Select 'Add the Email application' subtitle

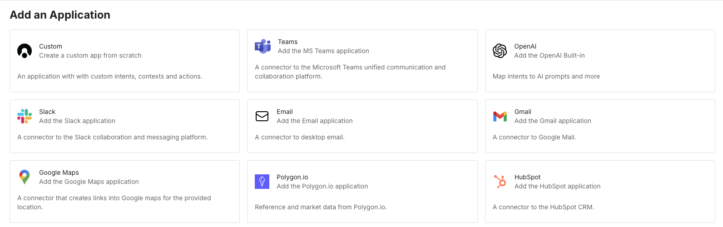coord(314,121)
